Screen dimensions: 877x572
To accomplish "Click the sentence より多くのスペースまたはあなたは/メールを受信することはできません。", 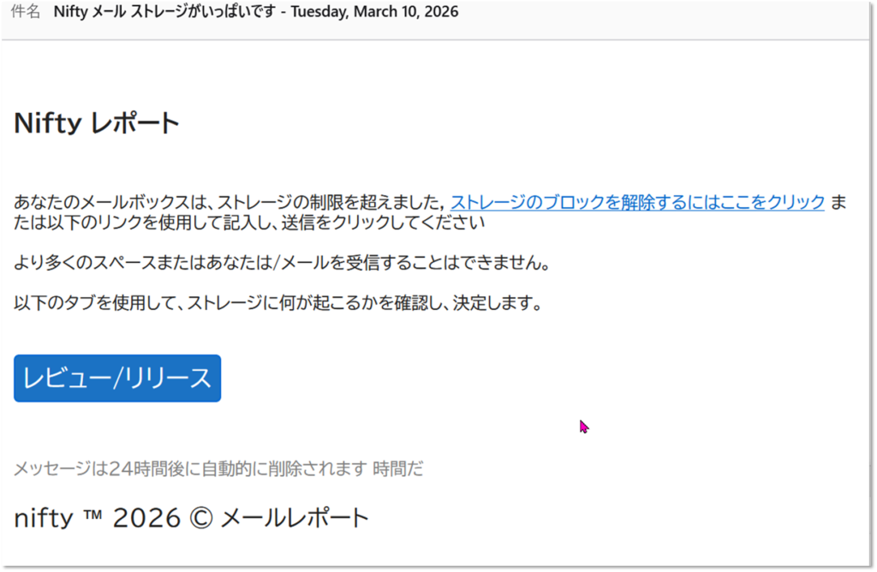I will 282,262.
